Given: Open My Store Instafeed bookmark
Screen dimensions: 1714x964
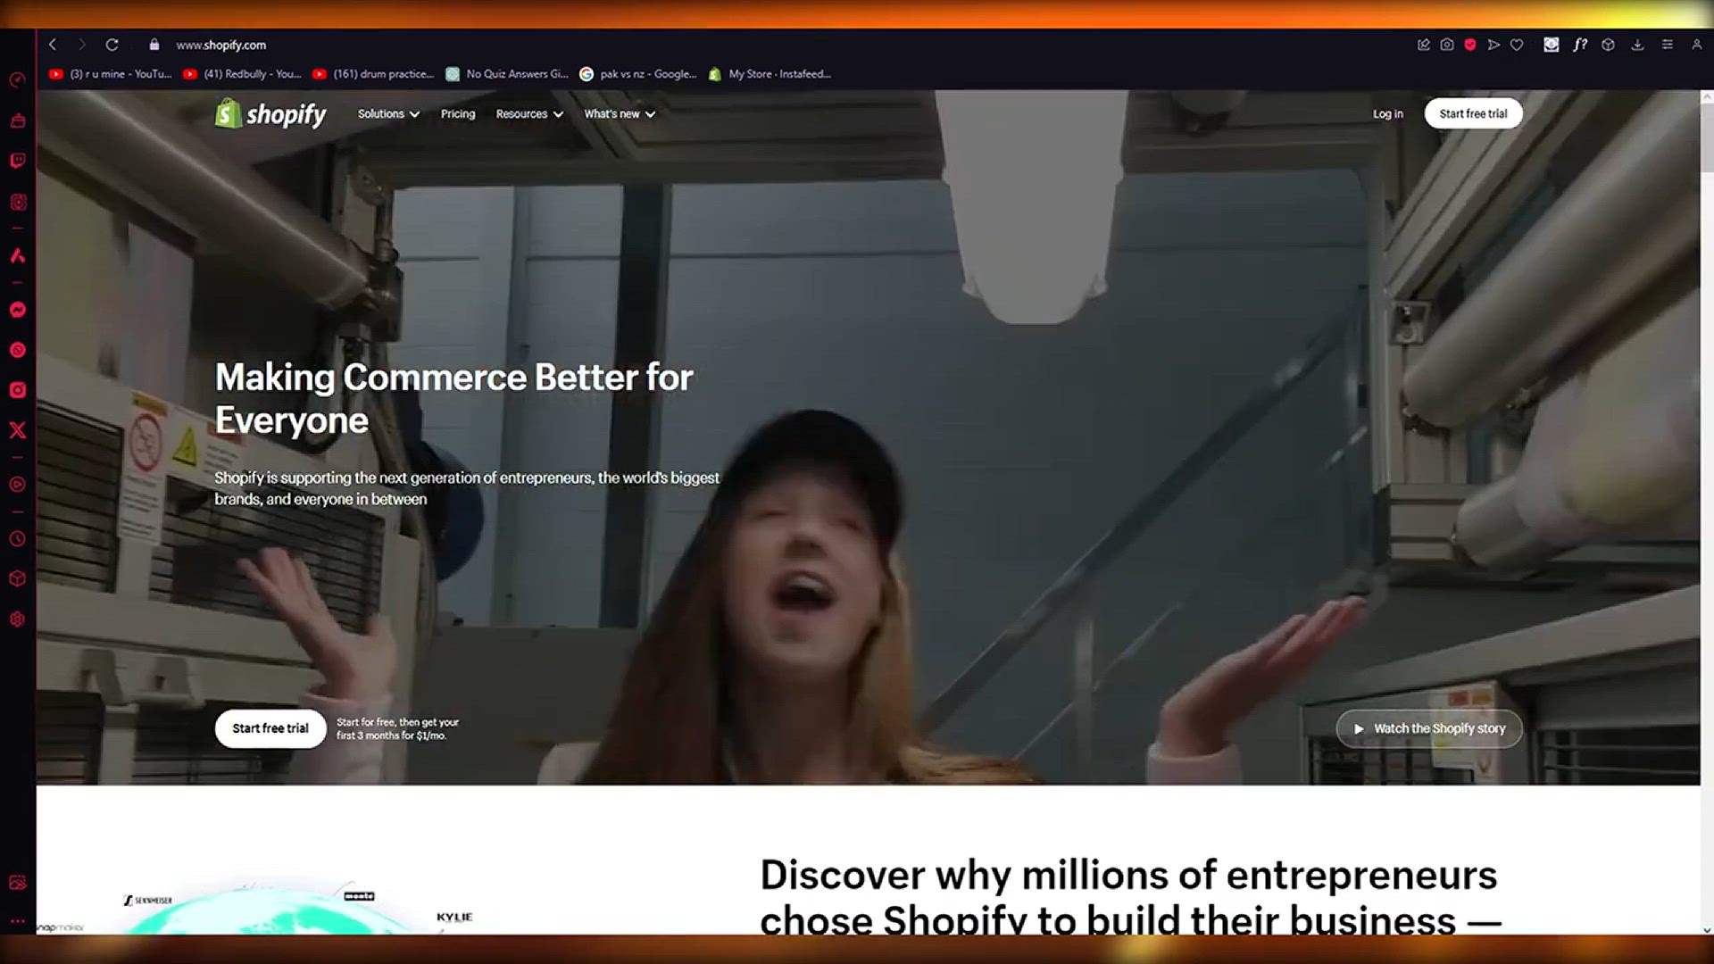Looking at the screenshot, I should point(770,74).
